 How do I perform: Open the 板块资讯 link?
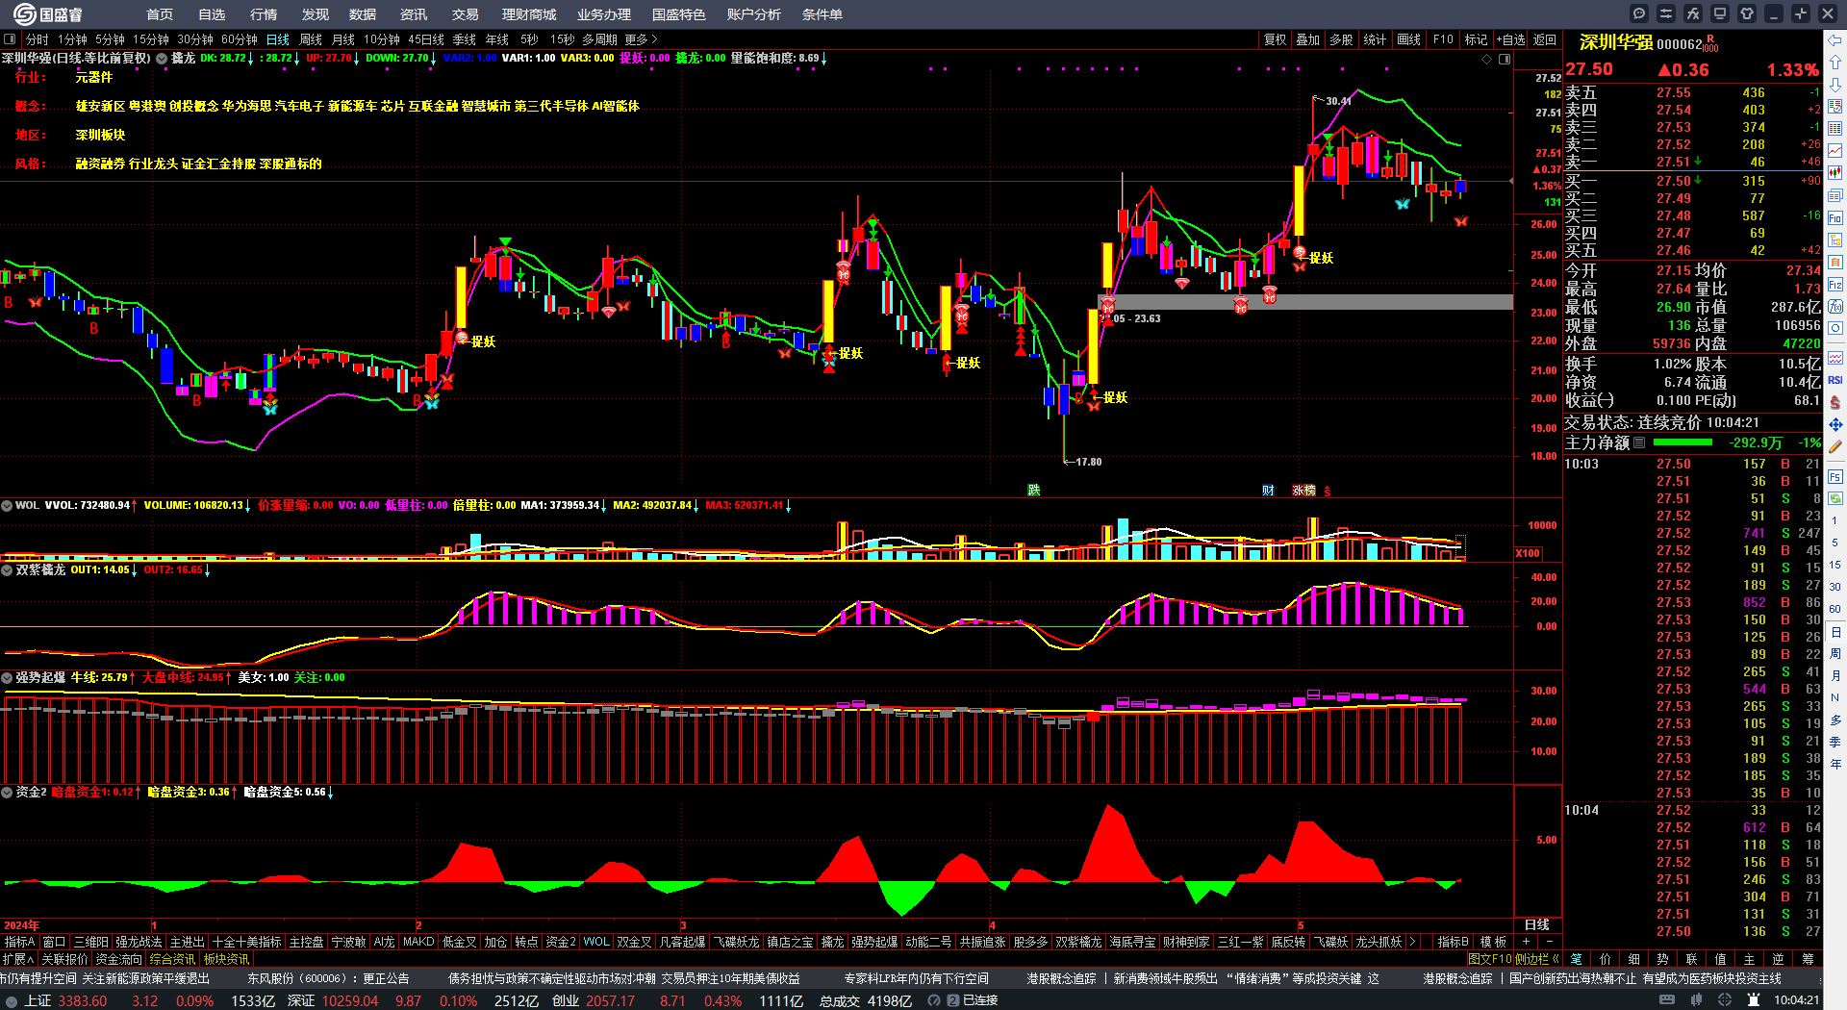[226, 959]
